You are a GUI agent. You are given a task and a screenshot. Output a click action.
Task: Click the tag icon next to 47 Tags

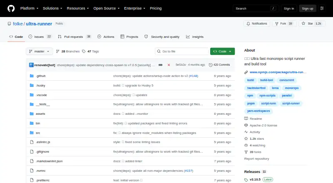tap(84, 52)
